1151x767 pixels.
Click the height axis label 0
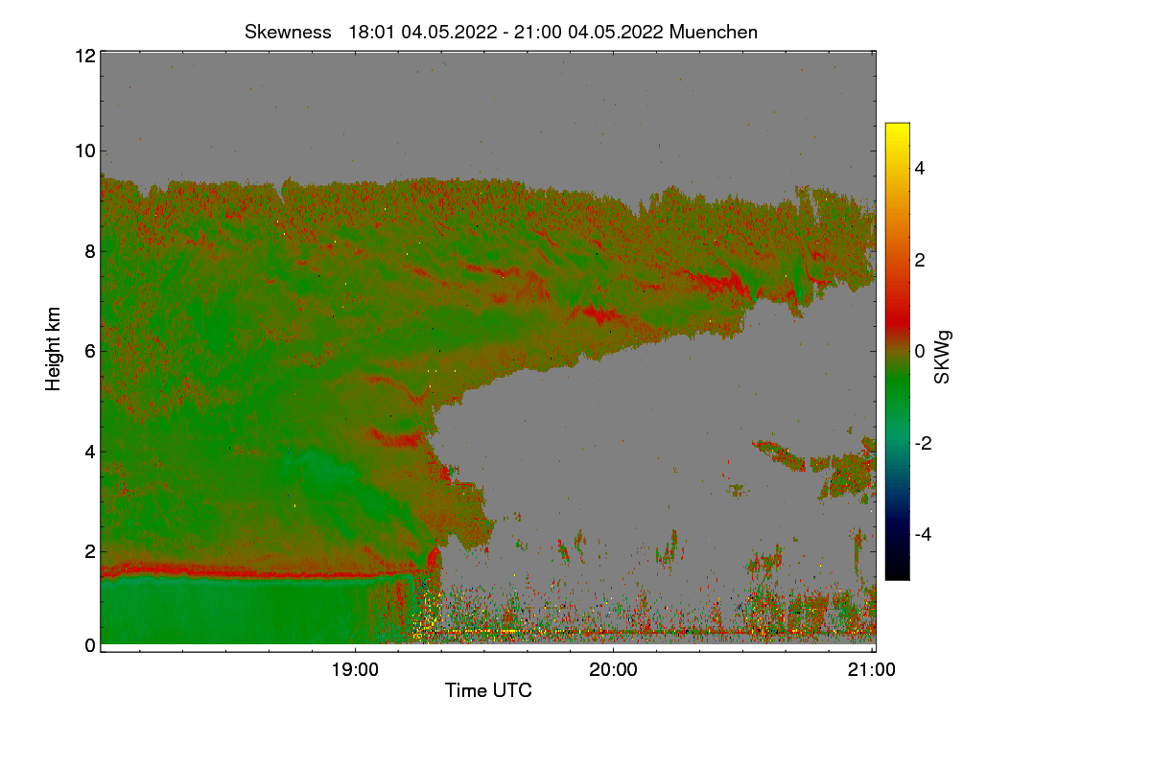89,645
